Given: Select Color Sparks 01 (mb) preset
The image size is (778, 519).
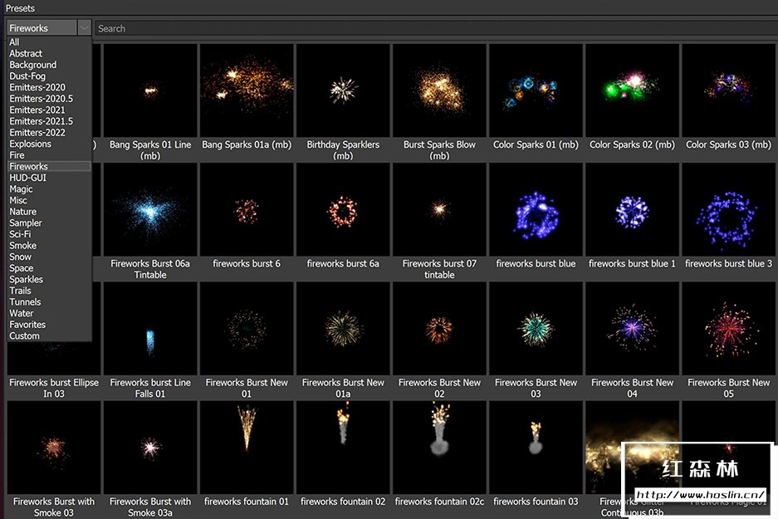Looking at the screenshot, I should (x=536, y=91).
